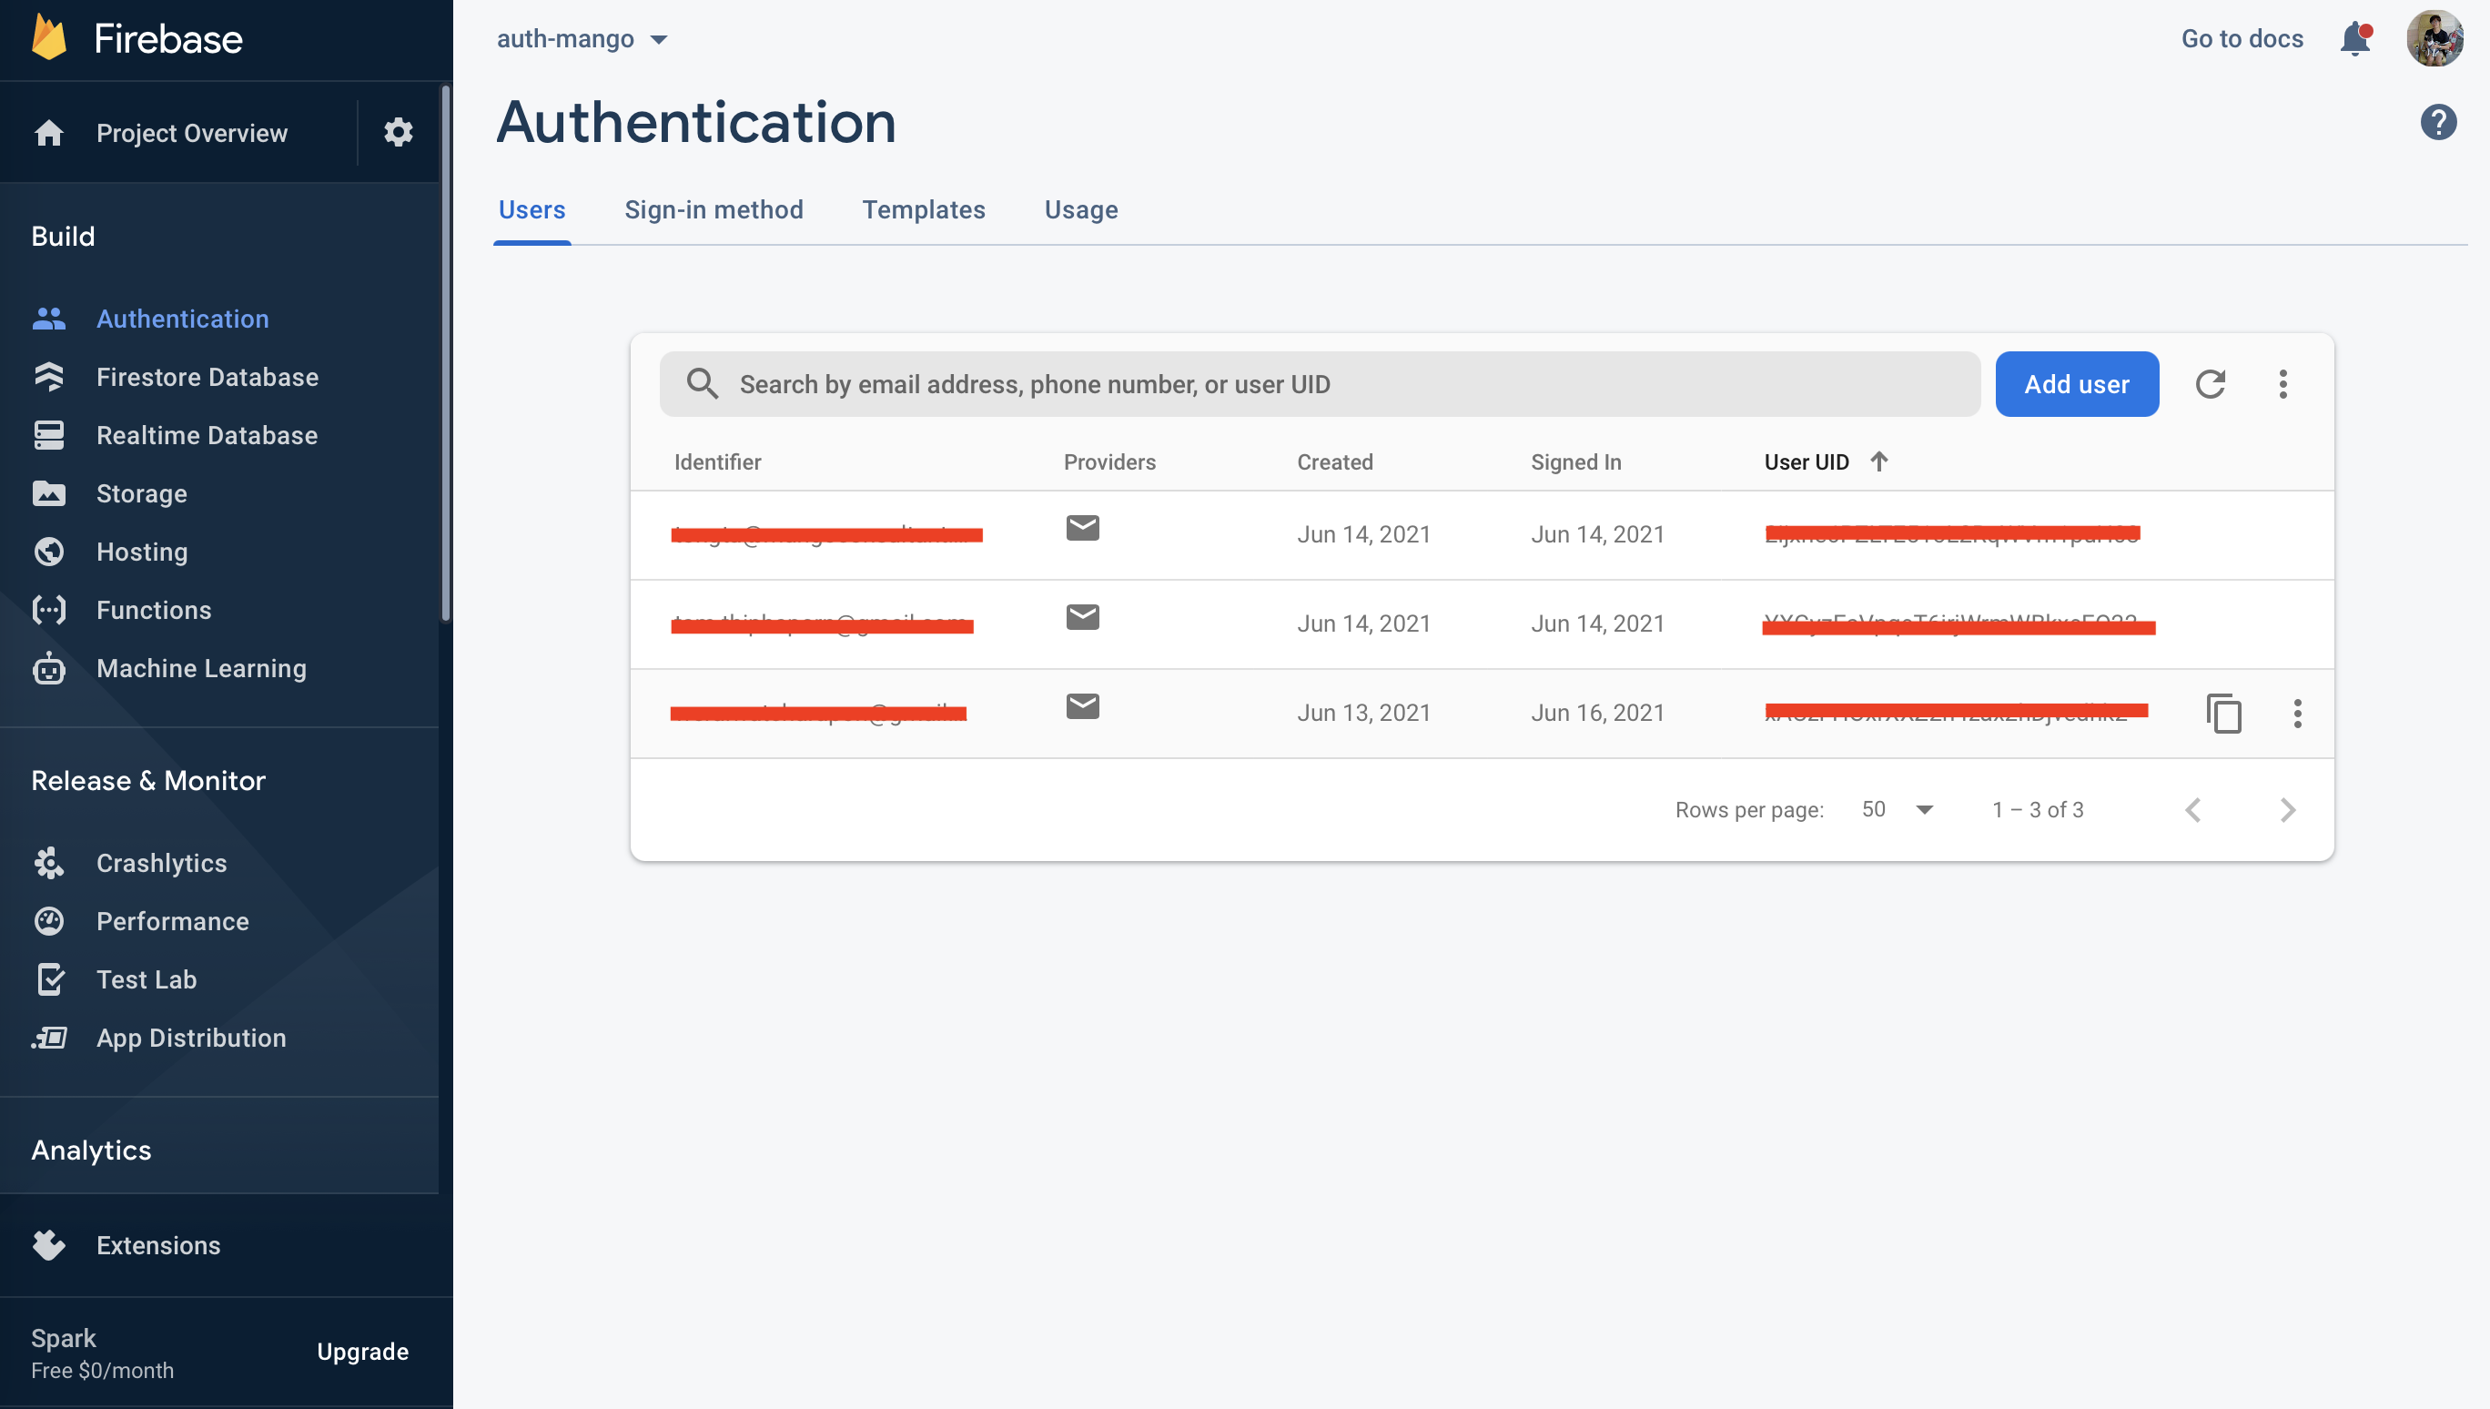Click email provider icon in second row
The width and height of the screenshot is (2490, 1409).
pyautogui.click(x=1082, y=616)
